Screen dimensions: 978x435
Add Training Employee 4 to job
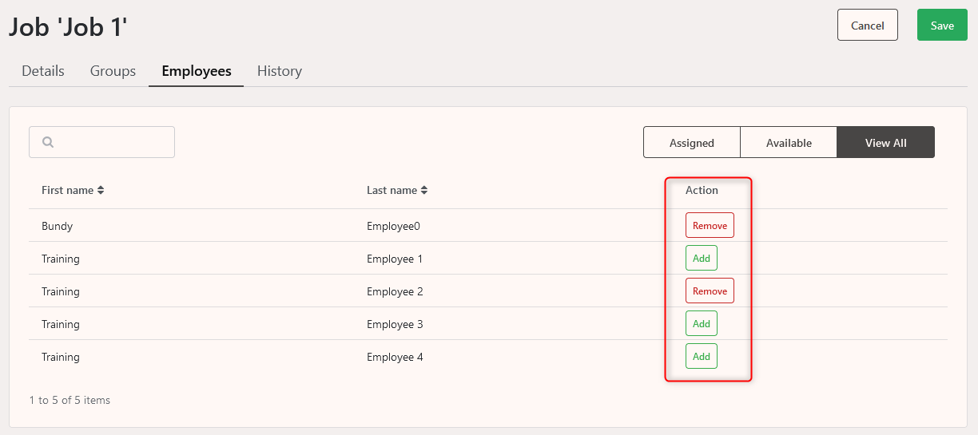tap(702, 357)
